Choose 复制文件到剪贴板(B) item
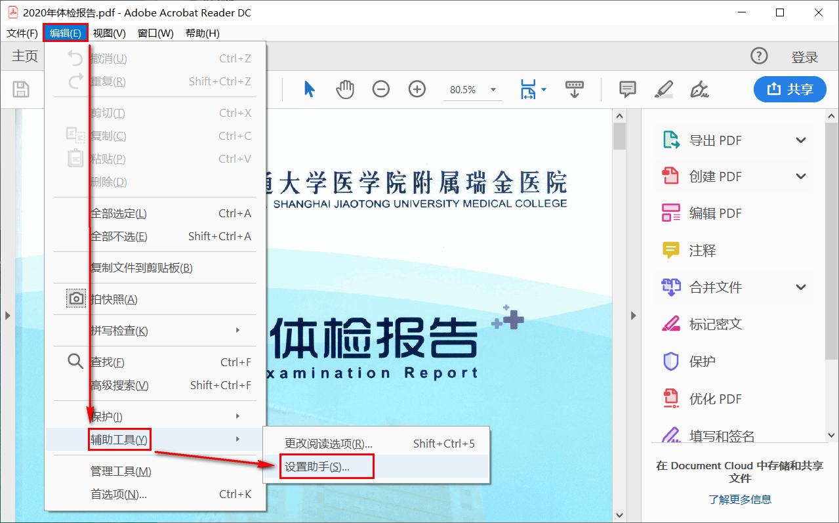 tap(155, 268)
